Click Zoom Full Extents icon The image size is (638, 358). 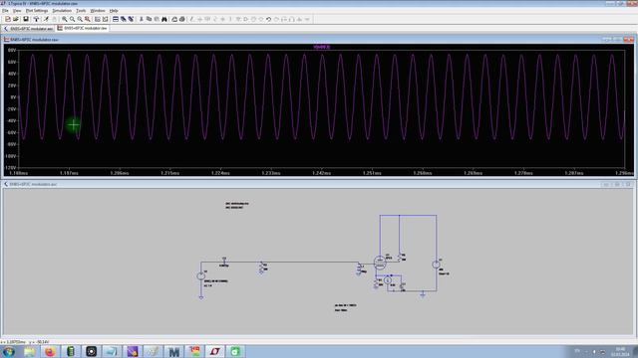point(88,19)
